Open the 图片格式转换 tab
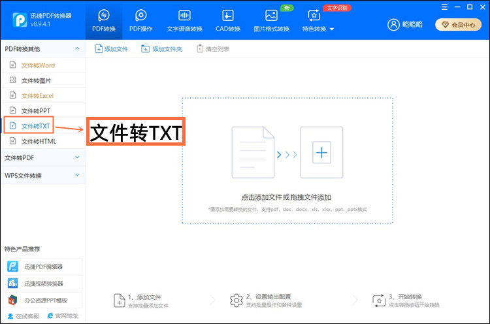 271,21
